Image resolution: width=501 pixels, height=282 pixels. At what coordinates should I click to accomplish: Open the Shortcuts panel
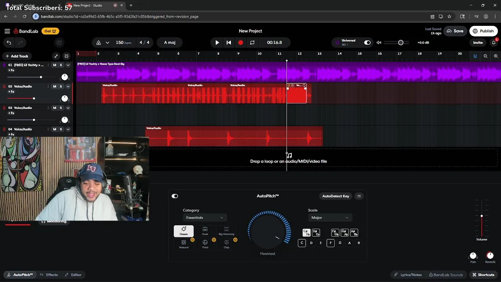483,275
